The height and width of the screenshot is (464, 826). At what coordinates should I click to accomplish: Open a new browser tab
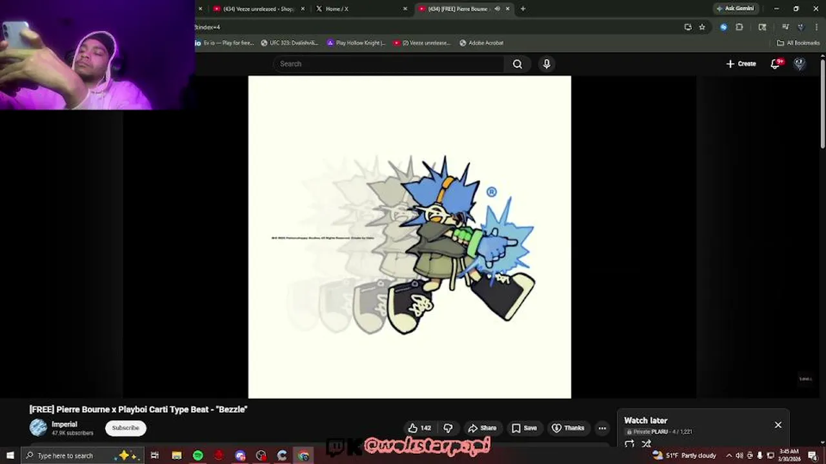[x=523, y=9]
